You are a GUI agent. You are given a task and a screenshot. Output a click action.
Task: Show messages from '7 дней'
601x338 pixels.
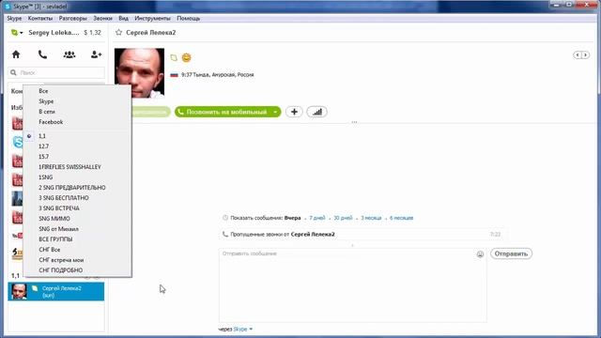(x=317, y=218)
